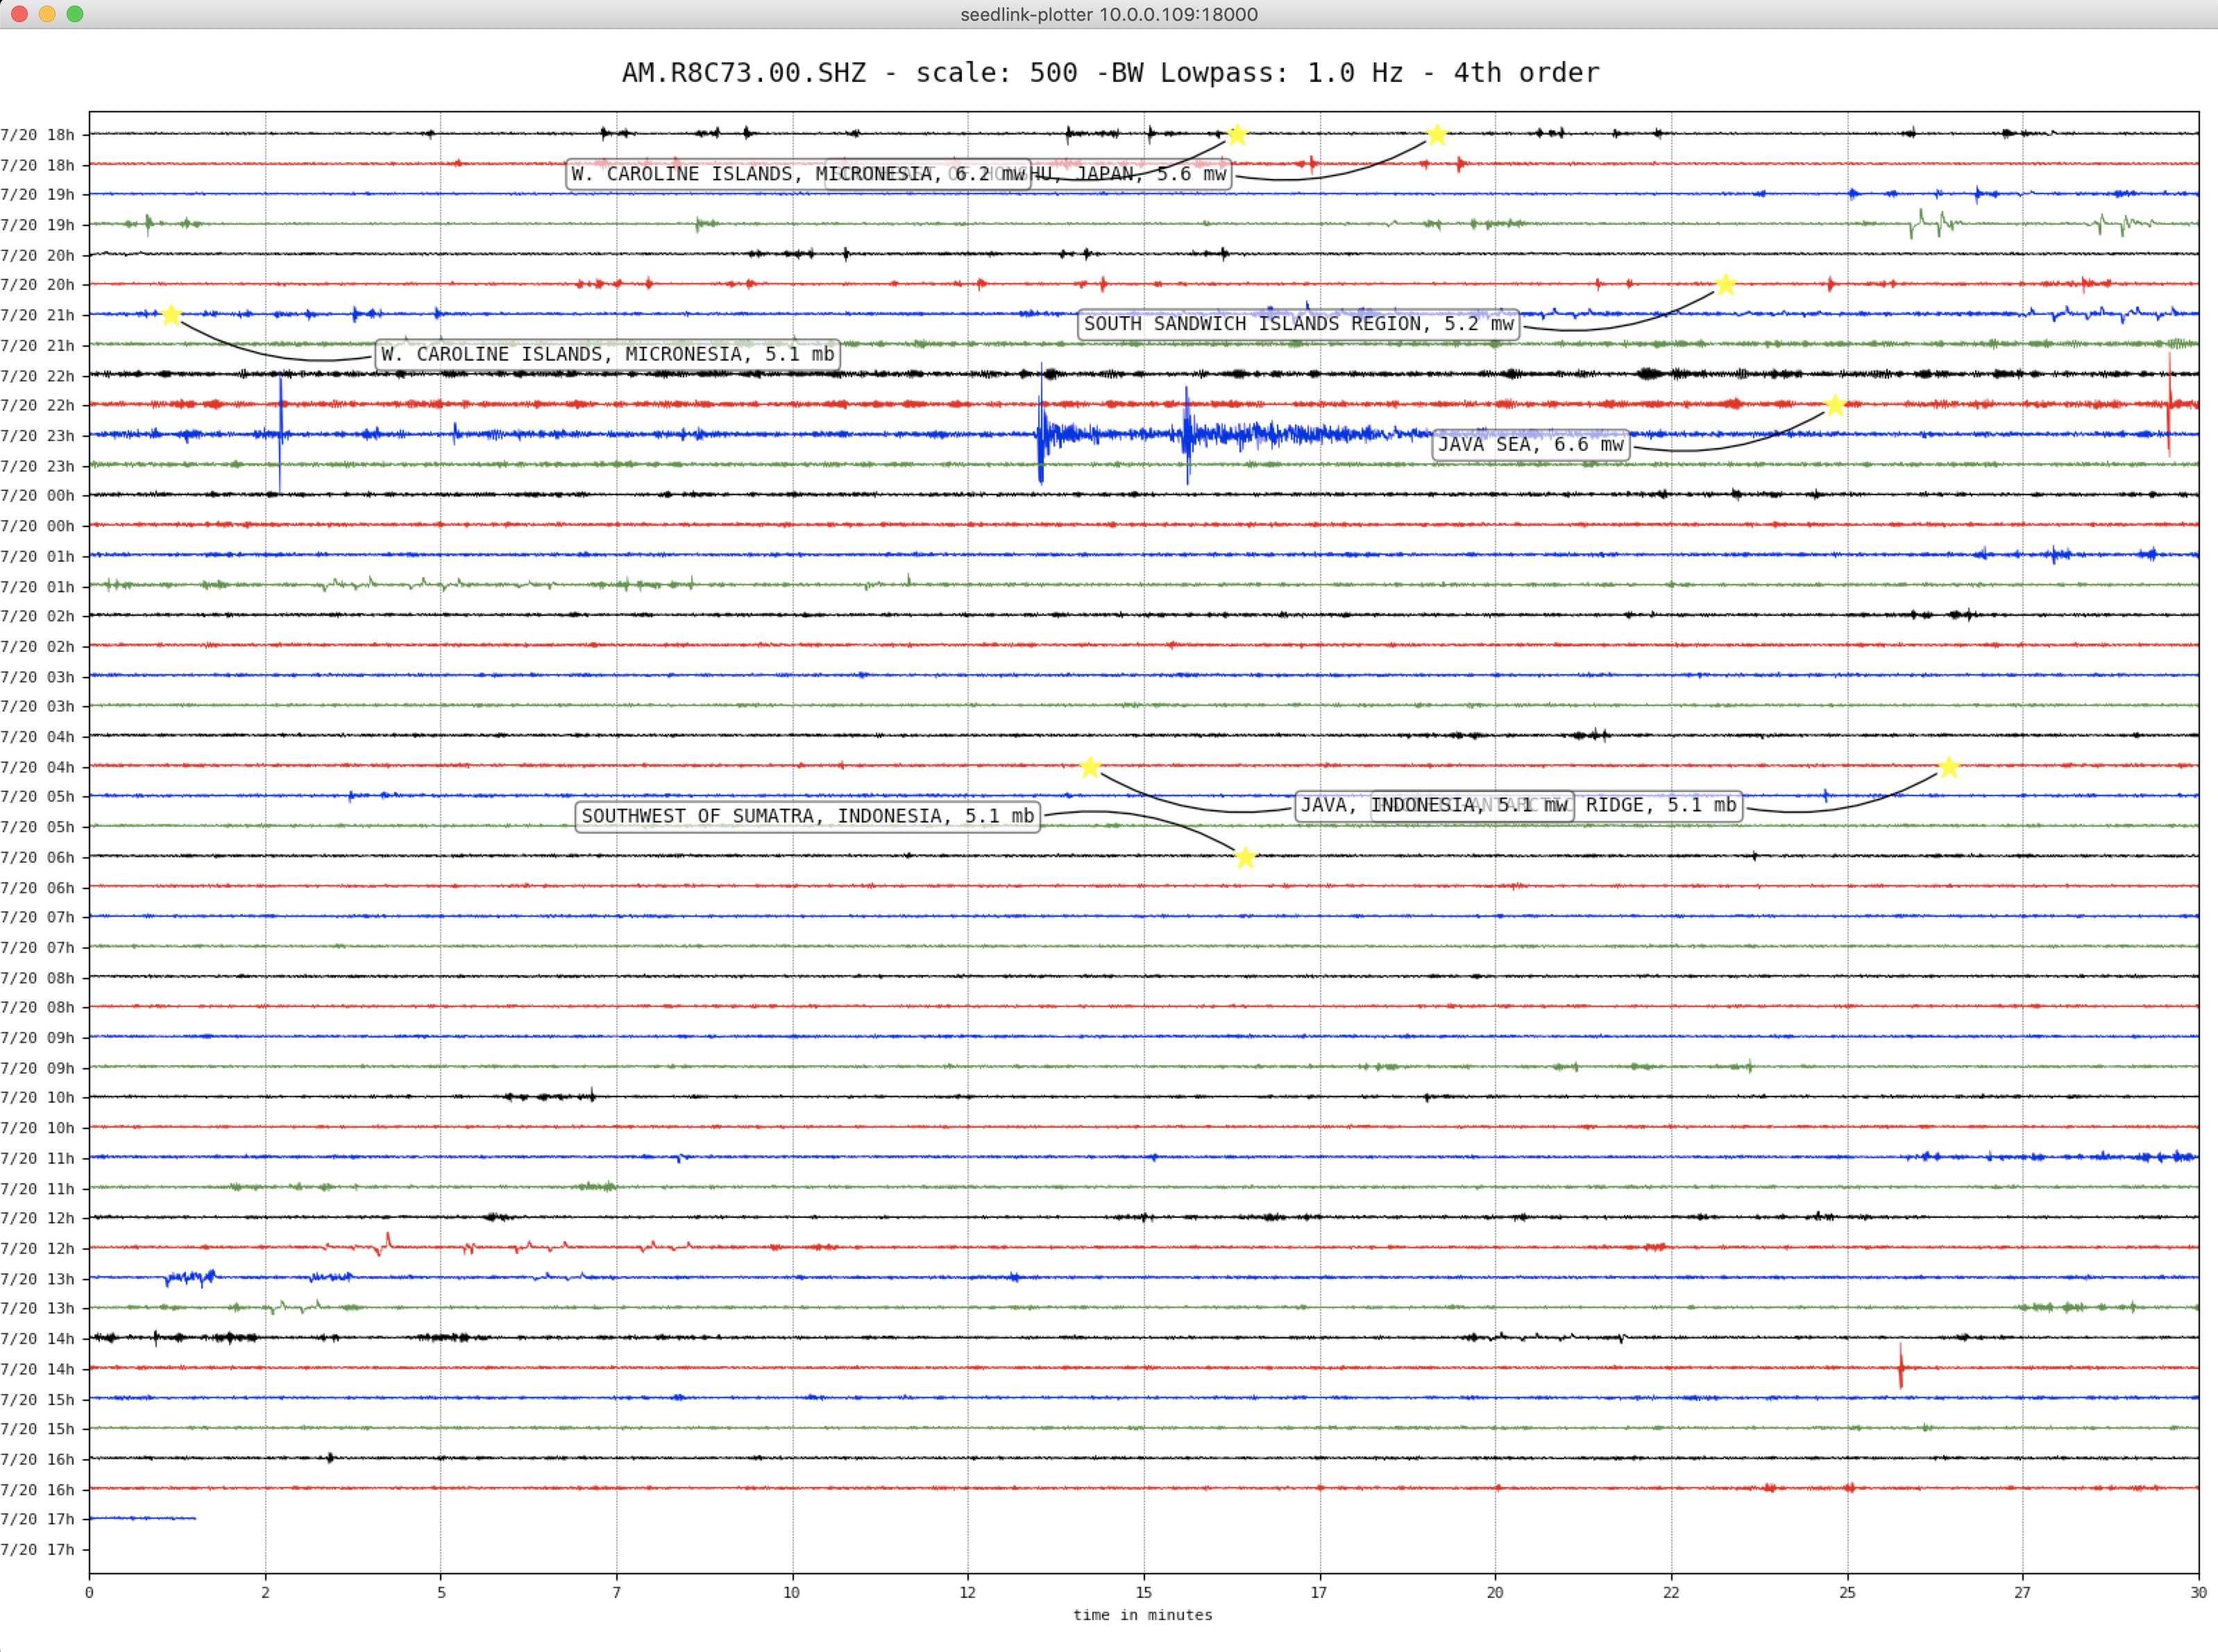Screen dimensions: 2218x1652
Task: Click the x-axis tick label '27'
Action: pos(2022,1592)
